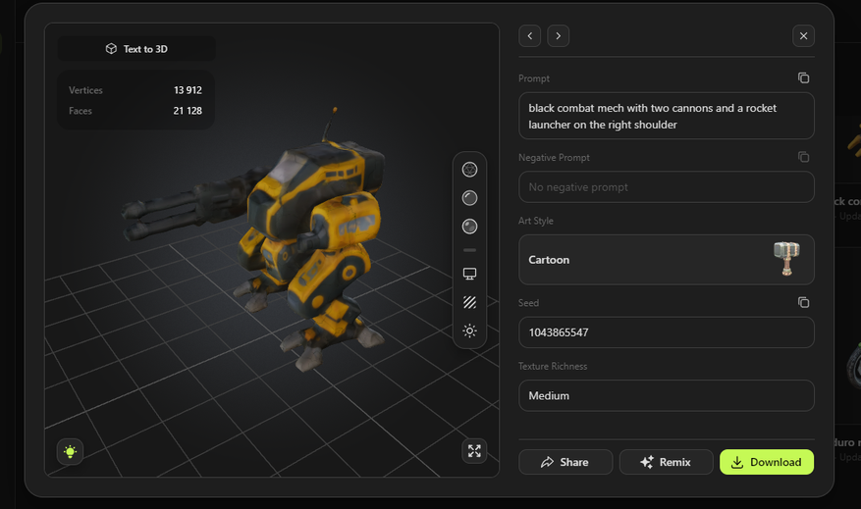Copy the seed value
Screen dimensions: 861x509
click(803, 303)
